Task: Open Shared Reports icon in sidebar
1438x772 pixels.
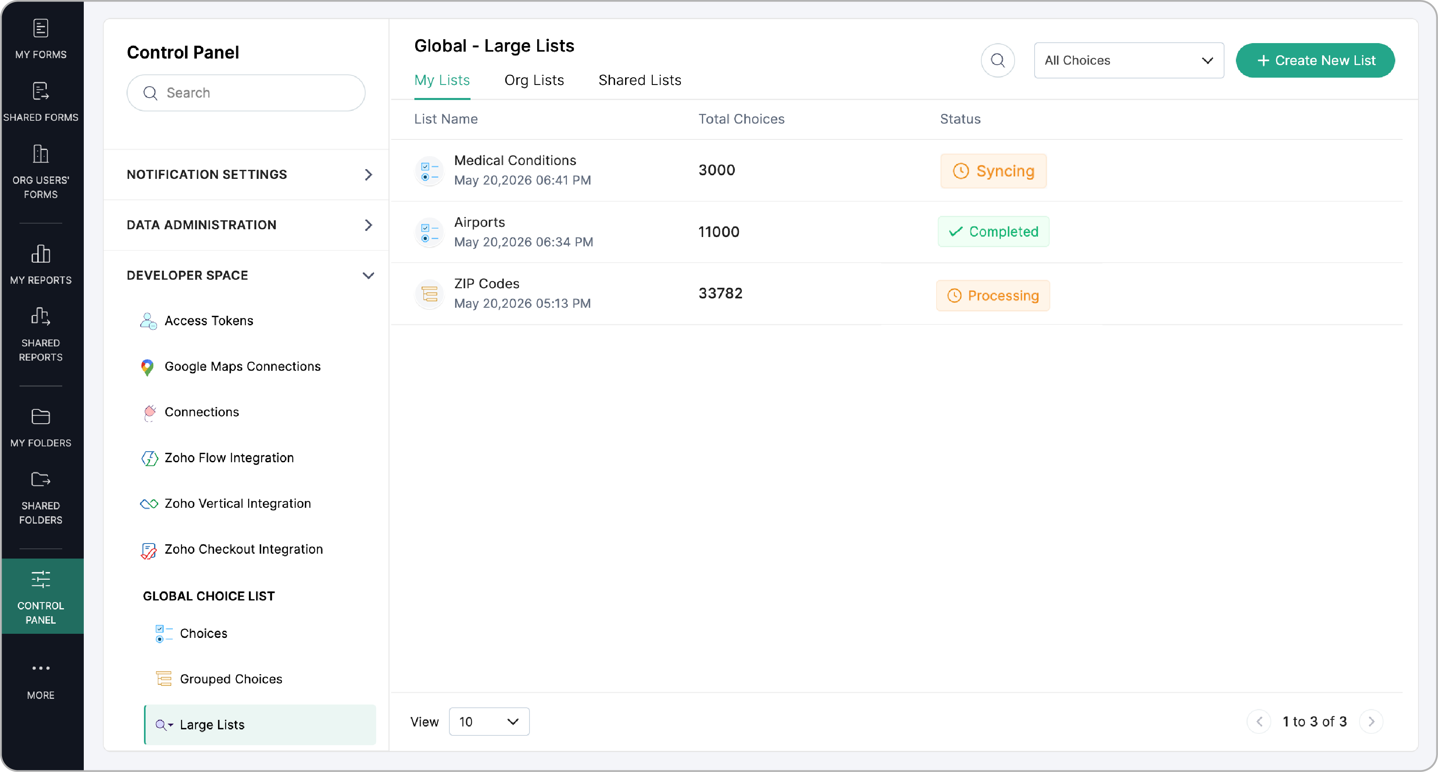Action: 41,317
